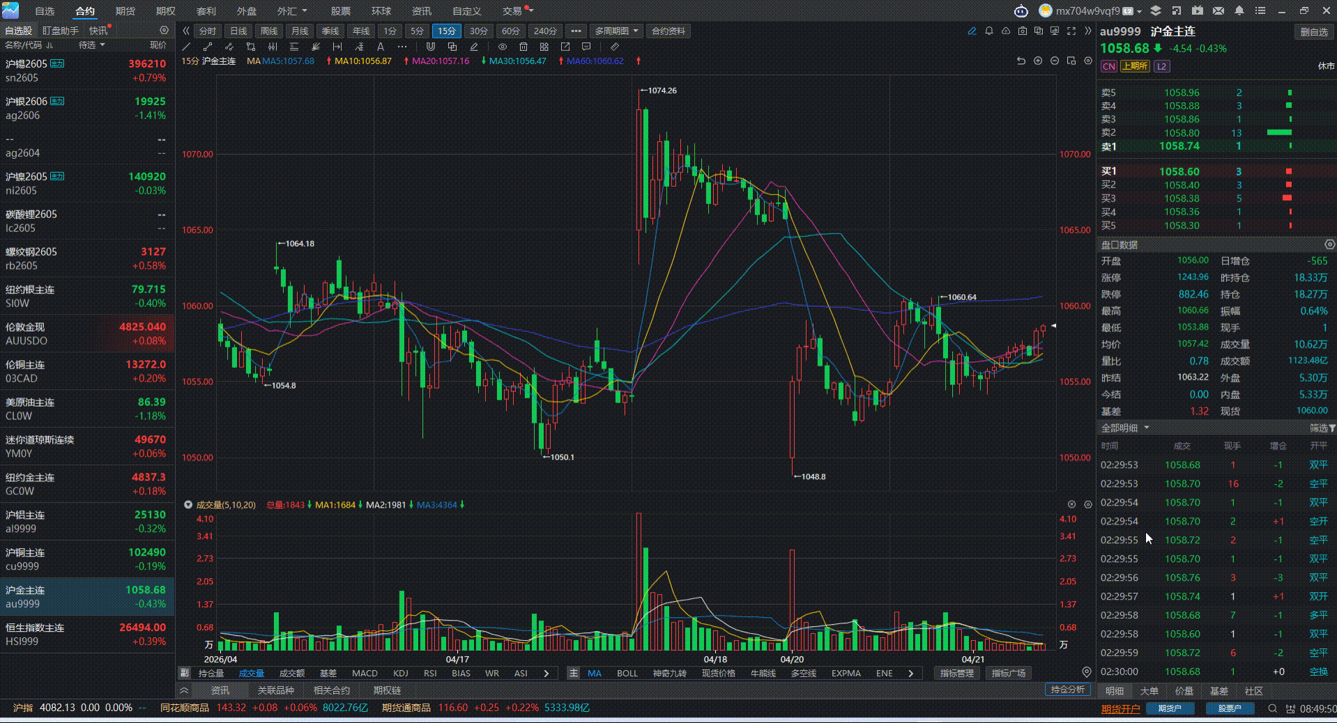Open 指标管理 indicator manager
The height and width of the screenshot is (723, 1337).
tap(956, 673)
